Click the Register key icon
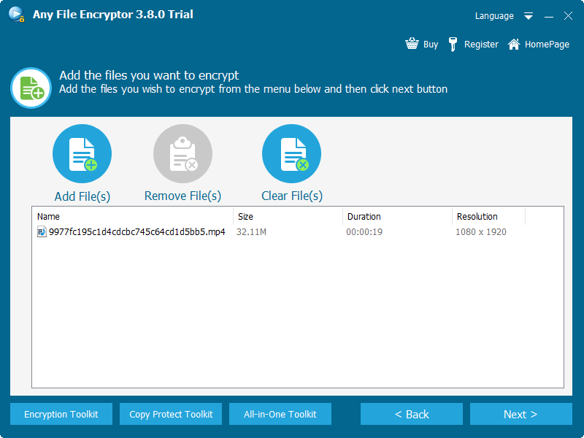 point(453,44)
